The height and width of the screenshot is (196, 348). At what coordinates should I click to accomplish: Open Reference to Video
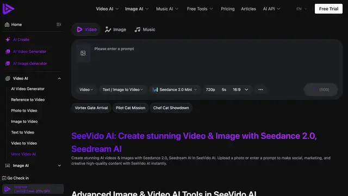(x=28, y=100)
